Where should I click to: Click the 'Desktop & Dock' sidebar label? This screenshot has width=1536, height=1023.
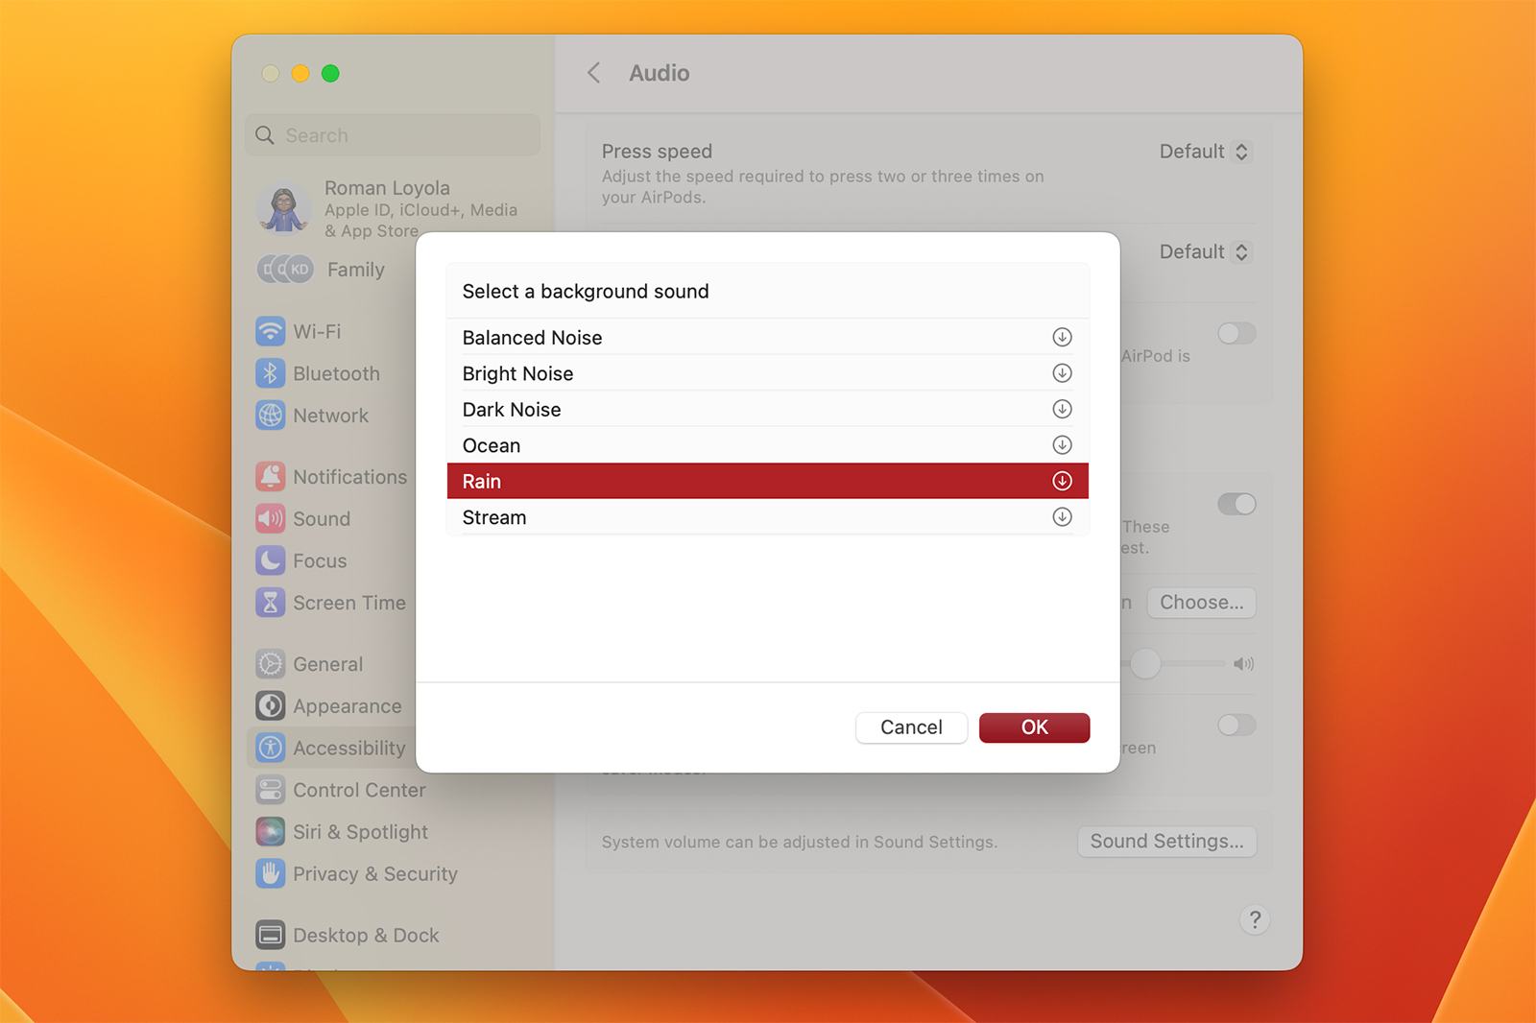coord(366,935)
